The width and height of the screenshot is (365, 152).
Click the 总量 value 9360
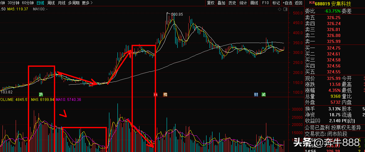[336, 97]
